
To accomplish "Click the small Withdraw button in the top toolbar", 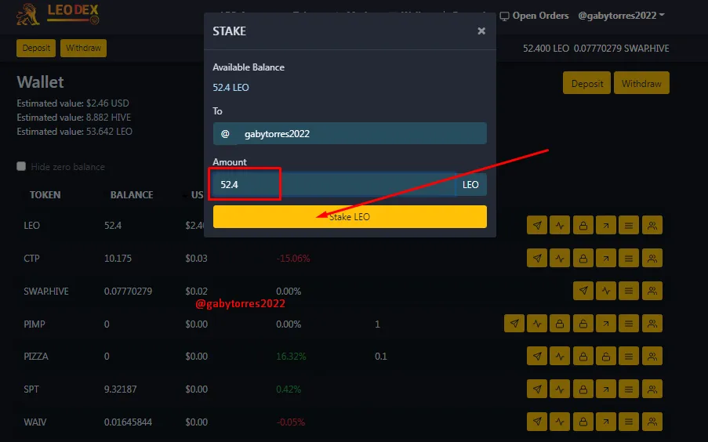I will (x=84, y=48).
